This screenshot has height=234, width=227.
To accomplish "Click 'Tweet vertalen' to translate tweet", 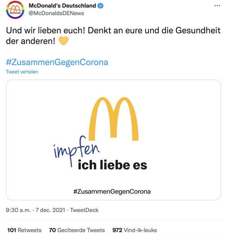I will pos(22,72).
